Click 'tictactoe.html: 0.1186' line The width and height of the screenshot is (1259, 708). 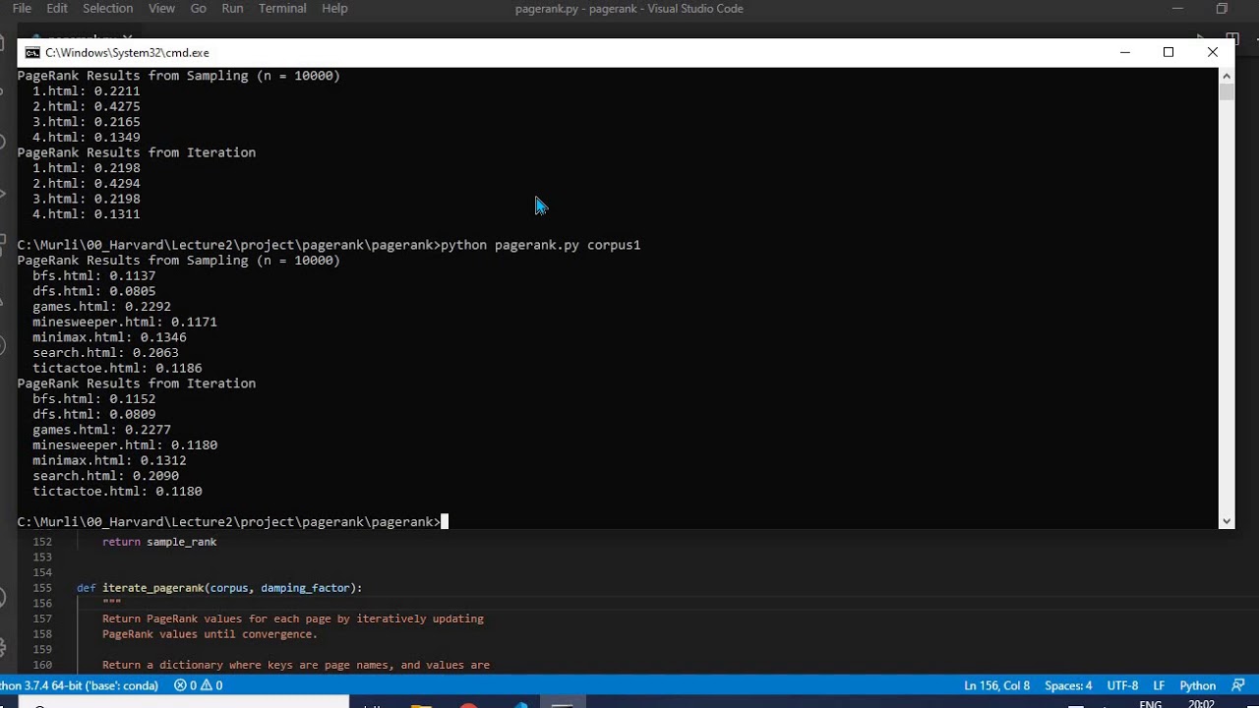pyautogui.click(x=117, y=368)
